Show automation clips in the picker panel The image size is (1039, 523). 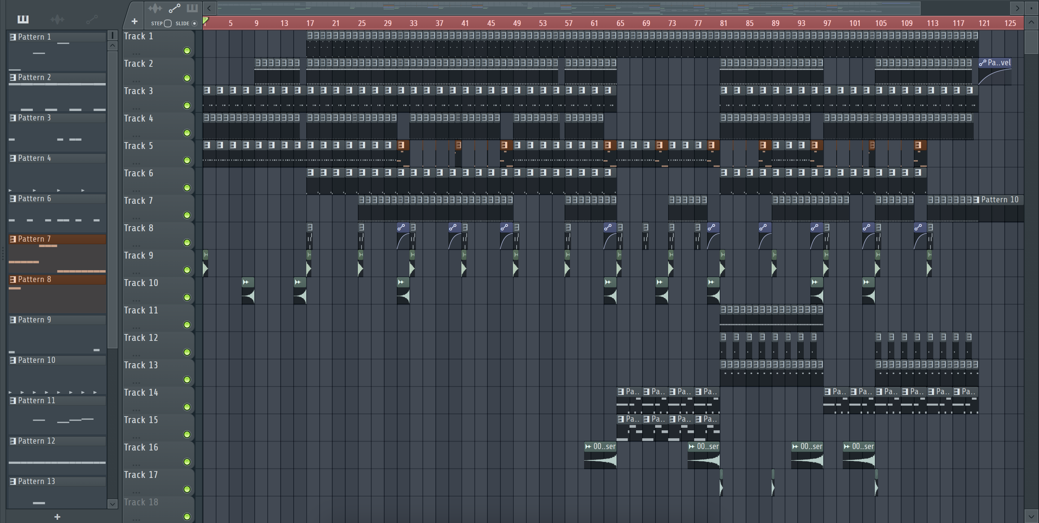92,19
